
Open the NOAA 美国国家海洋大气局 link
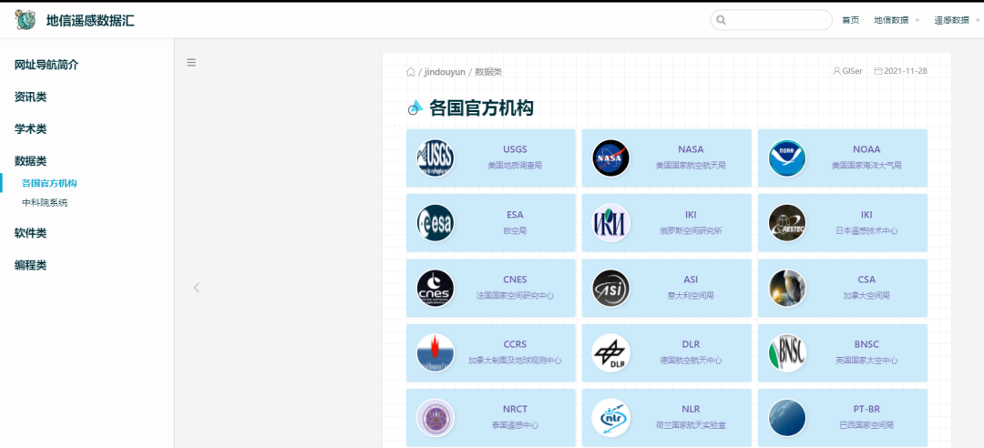point(842,158)
